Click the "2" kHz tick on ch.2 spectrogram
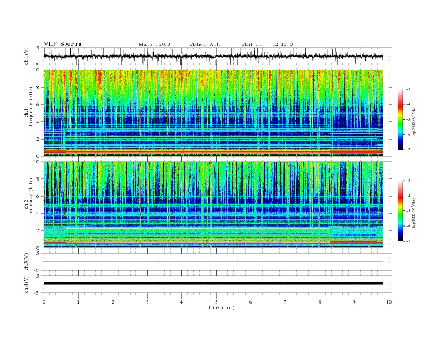This screenshot has width=438, height=339. [x=39, y=231]
